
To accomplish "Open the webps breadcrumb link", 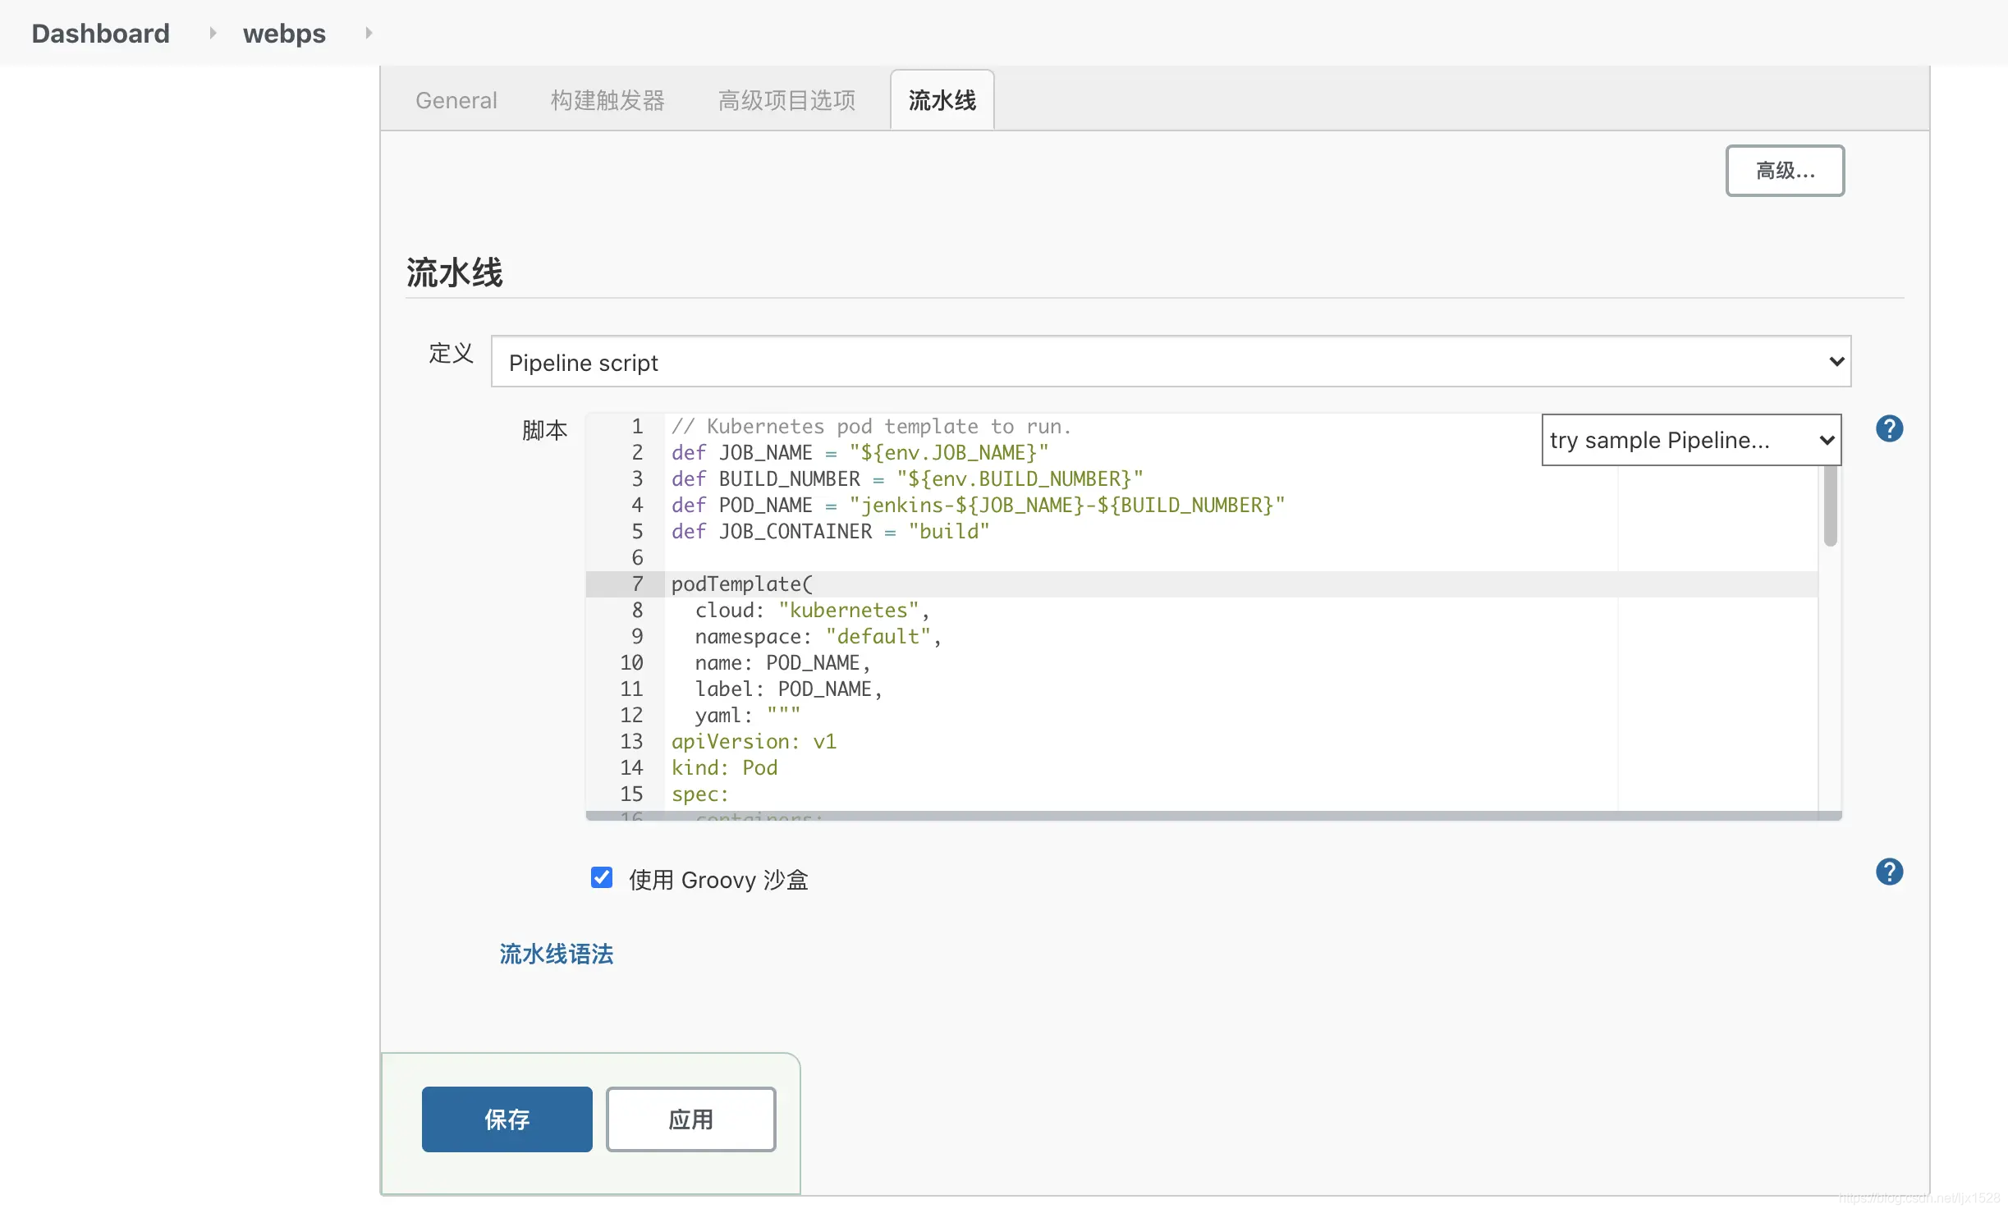I will (284, 33).
